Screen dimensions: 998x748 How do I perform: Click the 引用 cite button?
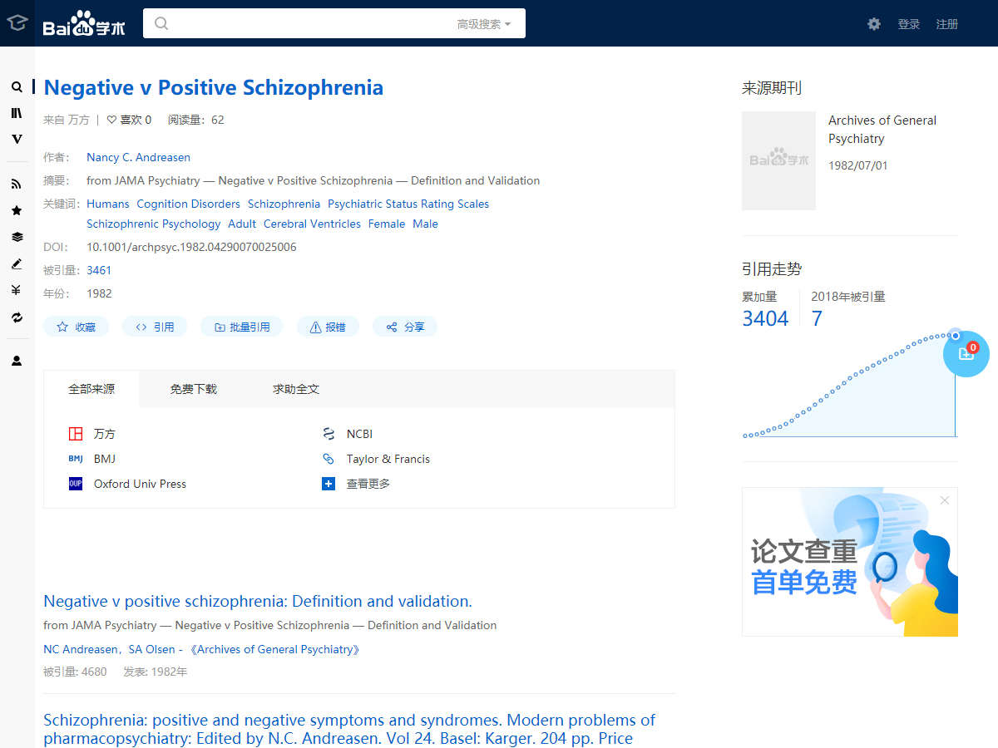point(155,327)
